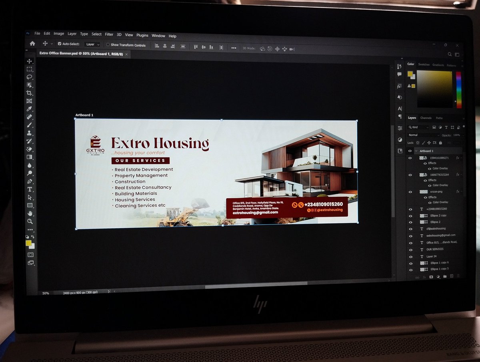
Task: Switch to the Swatches tab
Action: [x=424, y=64]
